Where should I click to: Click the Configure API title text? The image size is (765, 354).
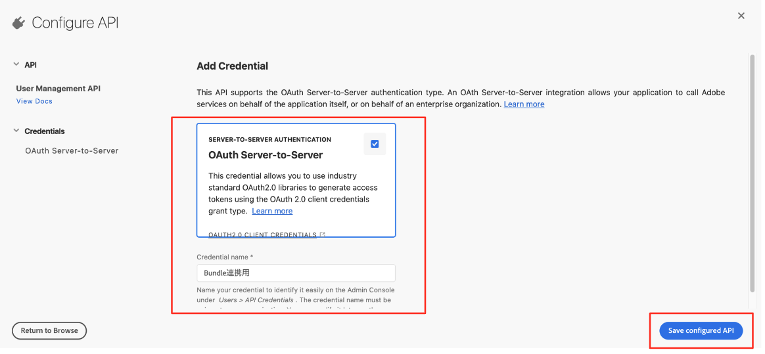pyautogui.click(x=75, y=22)
